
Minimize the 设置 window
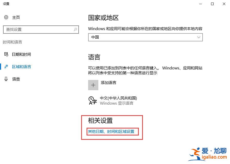click(x=200, y=4)
